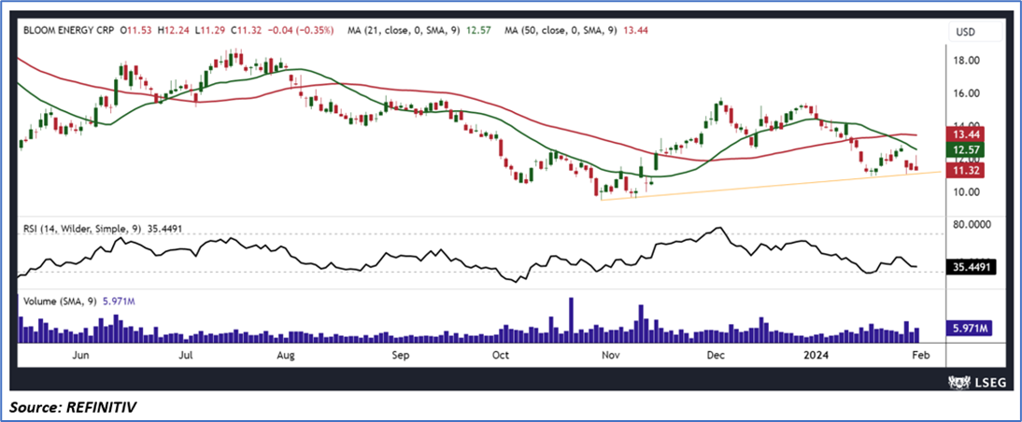Click the Dec time axis label

point(717,356)
